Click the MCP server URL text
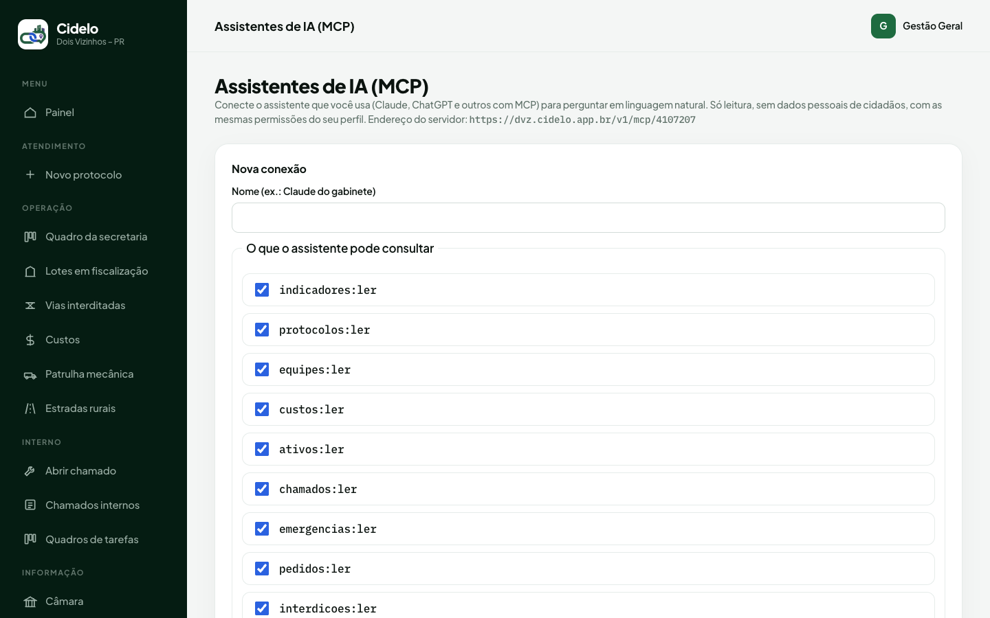 point(582,119)
